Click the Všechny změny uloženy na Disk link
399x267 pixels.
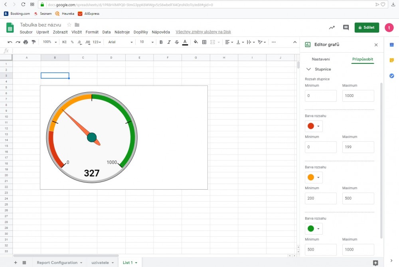pos(203,32)
